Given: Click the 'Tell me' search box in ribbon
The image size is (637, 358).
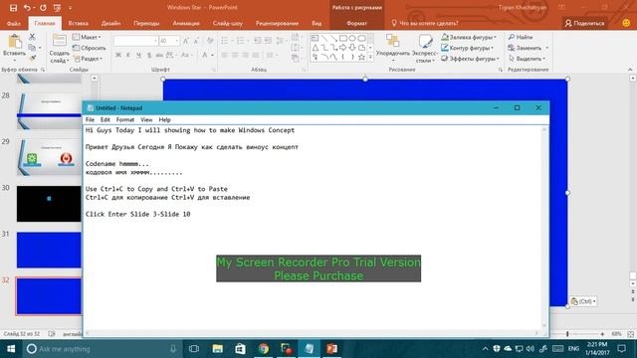Looking at the screenshot, I should tap(425, 24).
